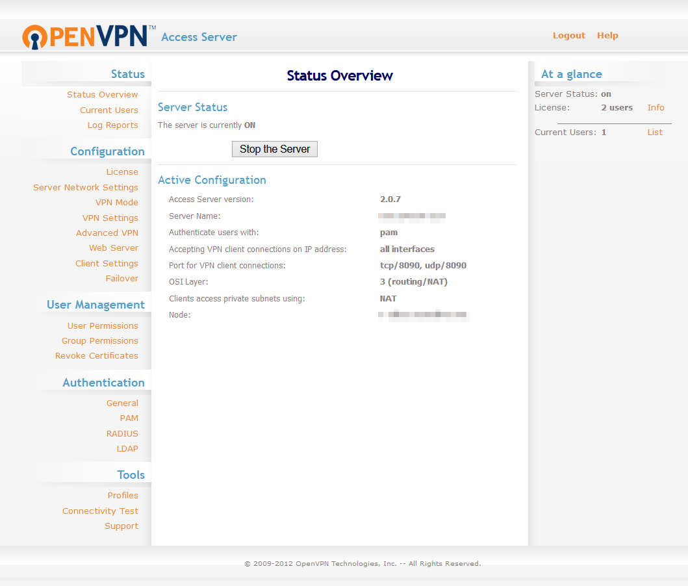Select the 'Access Server' header text
Screen dimensions: 688x586
(x=199, y=37)
